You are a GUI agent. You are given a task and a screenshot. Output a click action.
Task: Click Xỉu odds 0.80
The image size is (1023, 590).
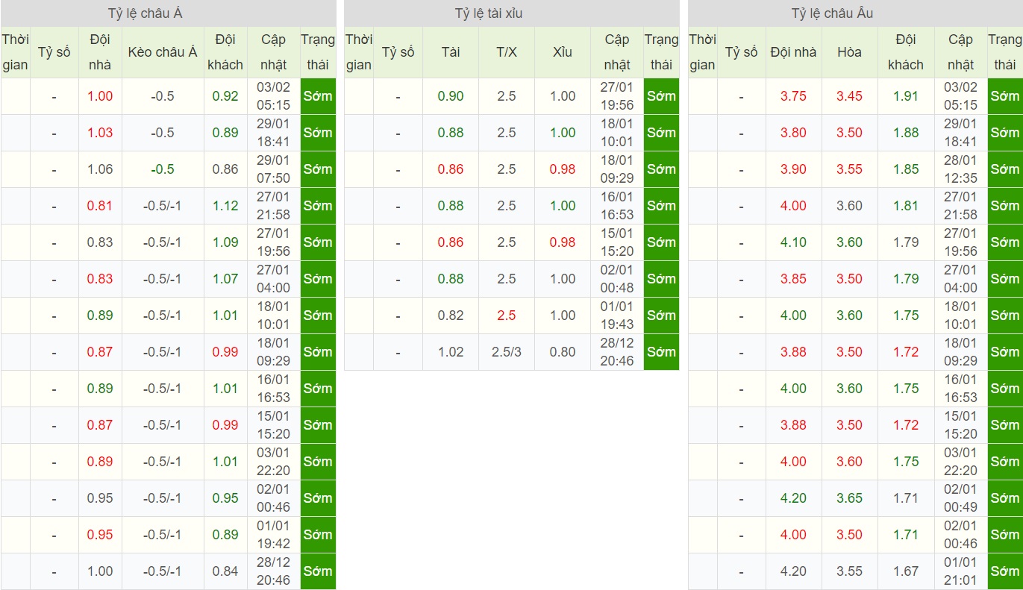click(563, 352)
